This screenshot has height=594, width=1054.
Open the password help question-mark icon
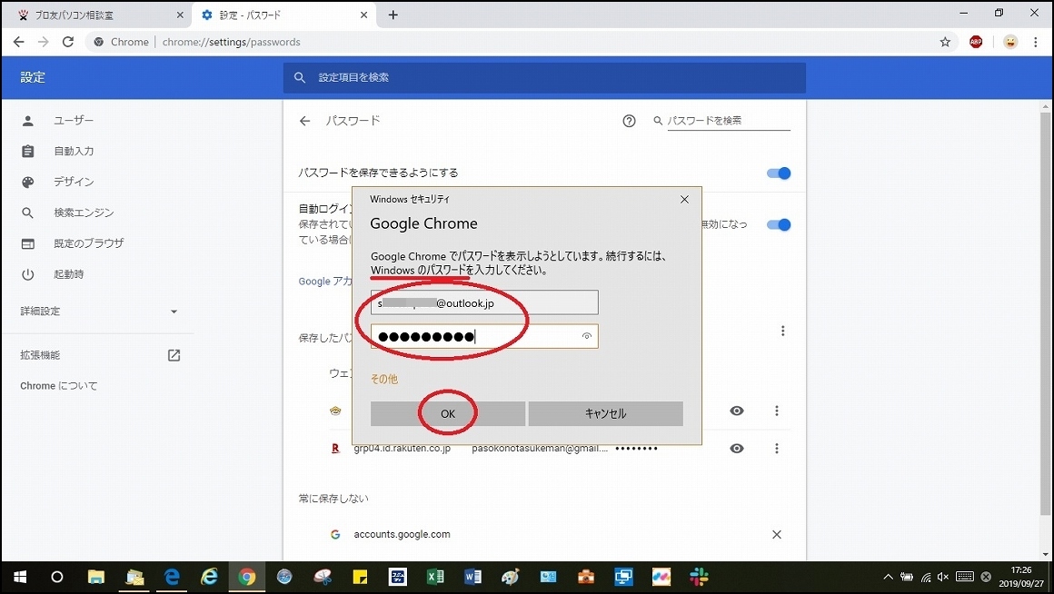tap(629, 121)
